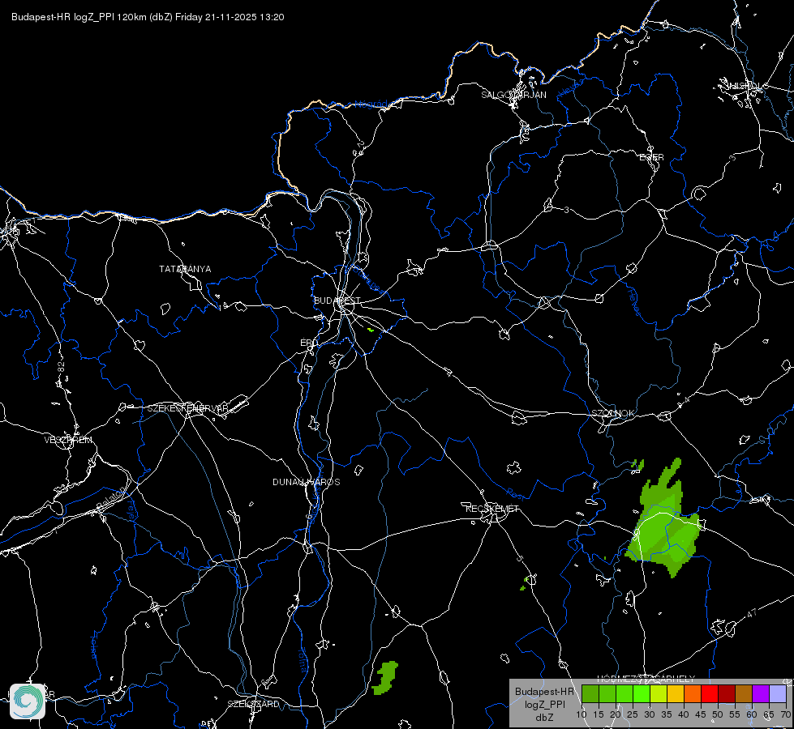Click the MISKOLC city label
Screen dimensions: 794x729
tap(746, 86)
